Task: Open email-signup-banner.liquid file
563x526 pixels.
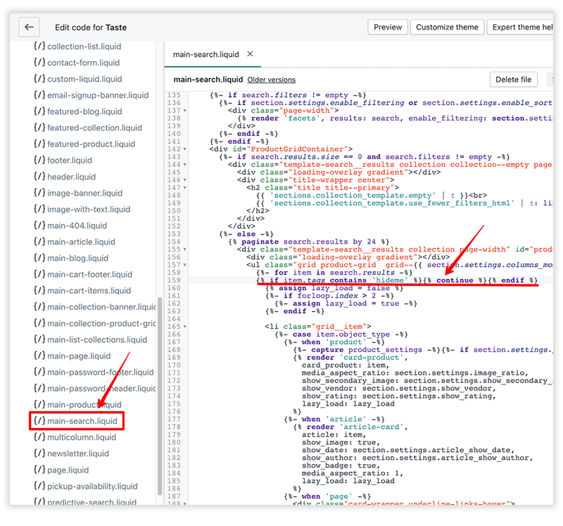Action: pos(91,95)
